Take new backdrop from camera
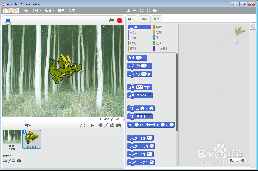 point(19,161)
